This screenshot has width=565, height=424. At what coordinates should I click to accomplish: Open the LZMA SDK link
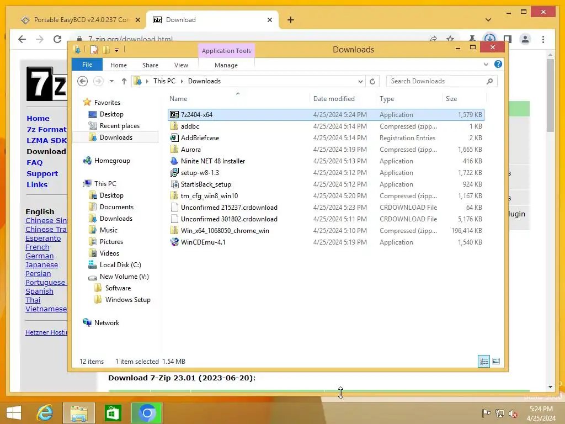(x=47, y=141)
